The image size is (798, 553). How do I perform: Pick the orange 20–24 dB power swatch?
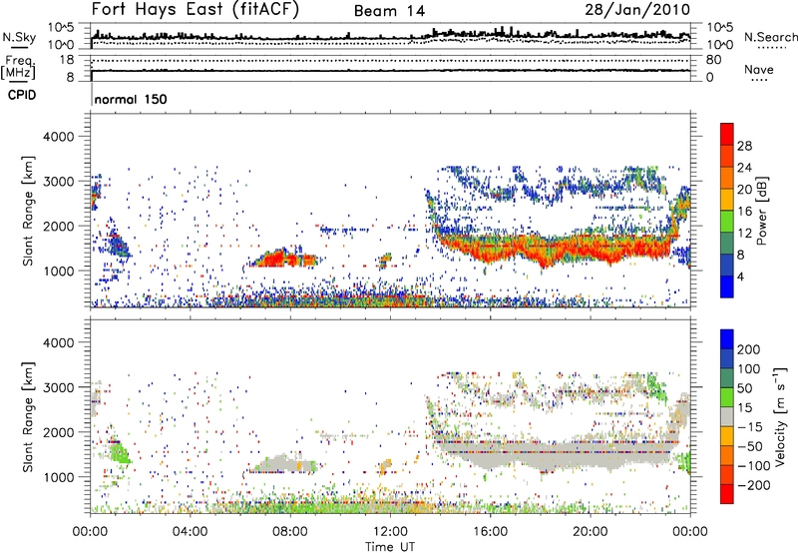pos(727,178)
